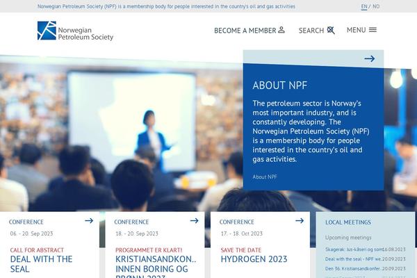
Task: Click Conference label on Hydrogen 2023 card
Action: (x=237, y=222)
